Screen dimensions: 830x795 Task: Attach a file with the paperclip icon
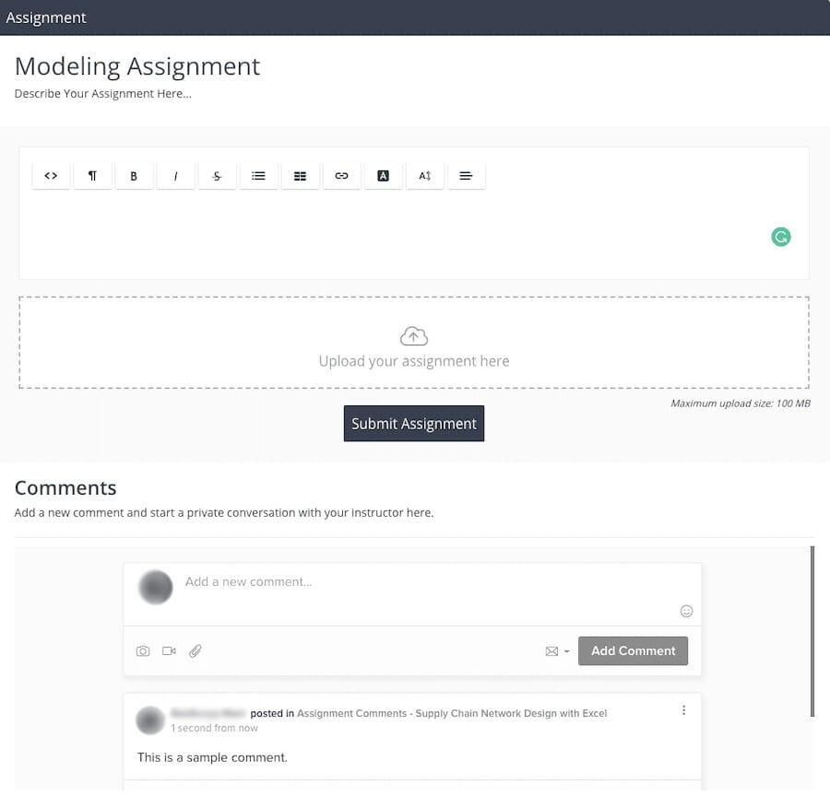(196, 651)
